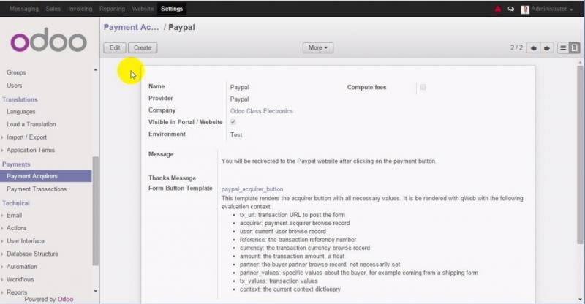Switch to form view icon
Viewport: 585px width, 304px height.
(575, 47)
